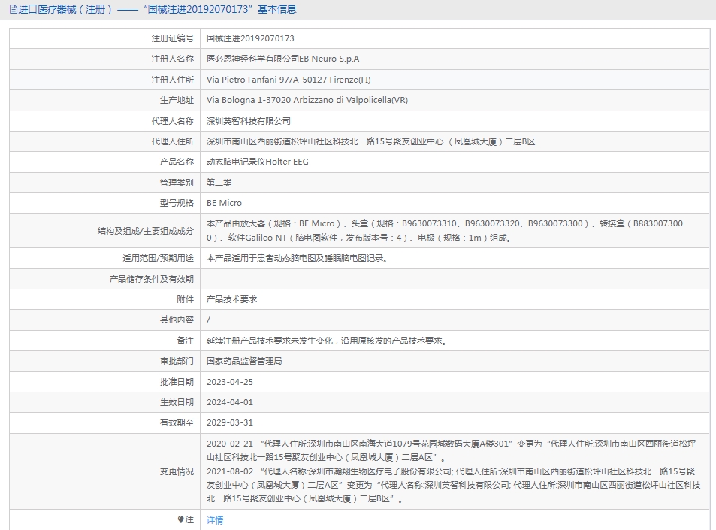This screenshot has height=530, width=716.
Task: Select the 代理人住所 label
Action: (173, 141)
